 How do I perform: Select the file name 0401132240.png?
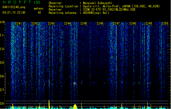point(14,7)
